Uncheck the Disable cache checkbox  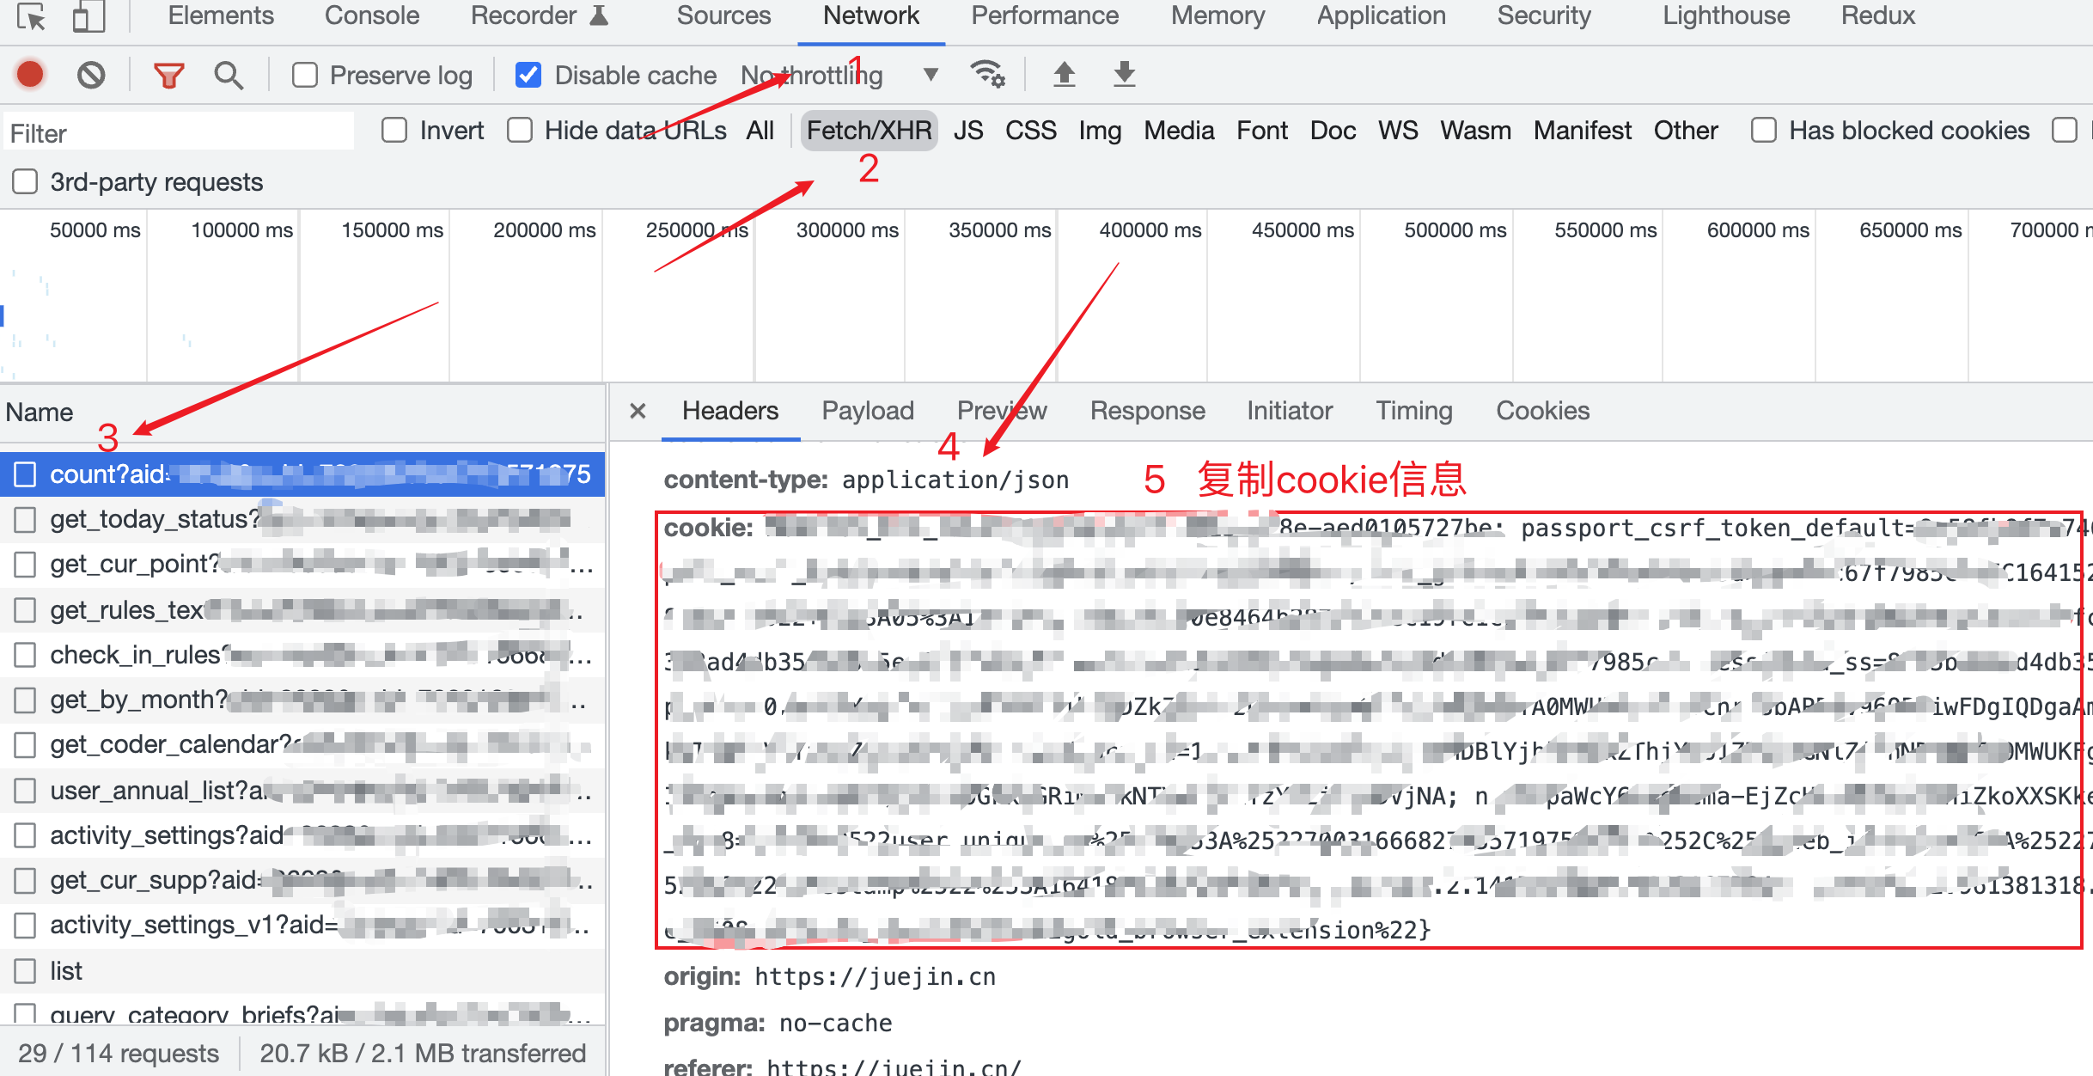click(528, 76)
